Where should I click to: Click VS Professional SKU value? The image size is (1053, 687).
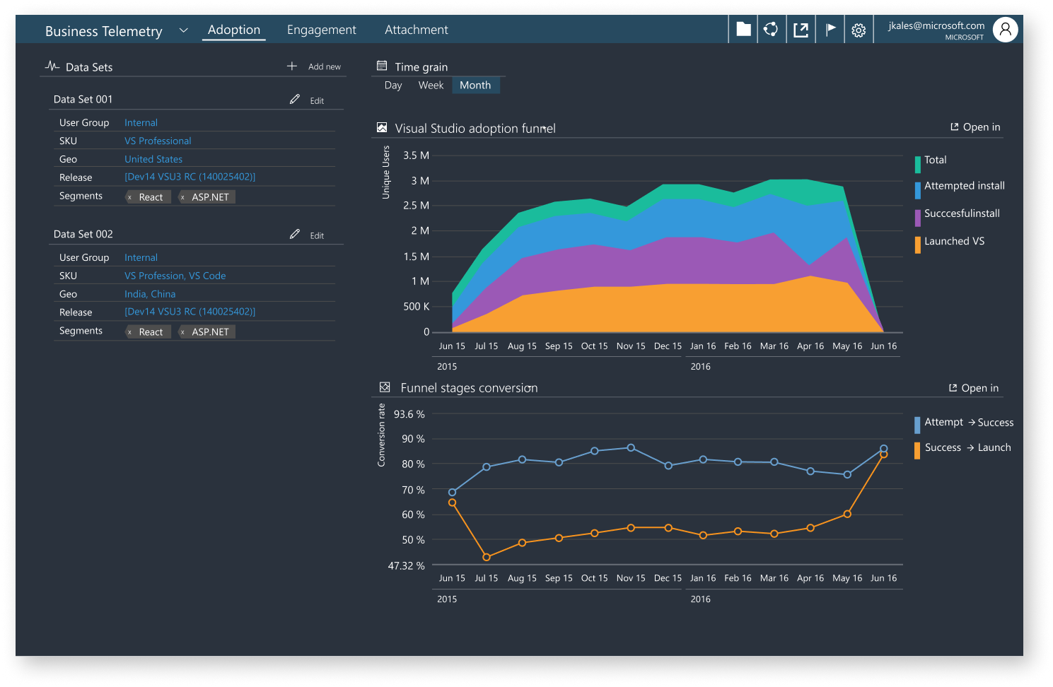[x=158, y=141]
